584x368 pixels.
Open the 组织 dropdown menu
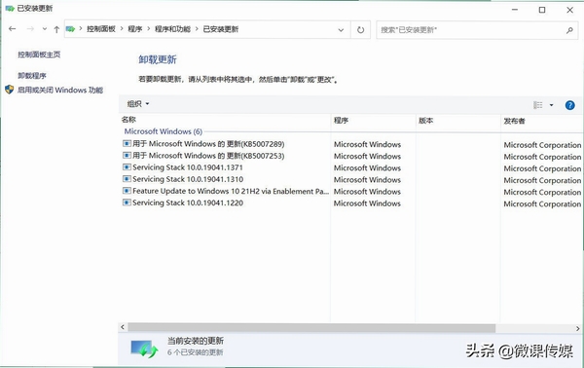[138, 104]
